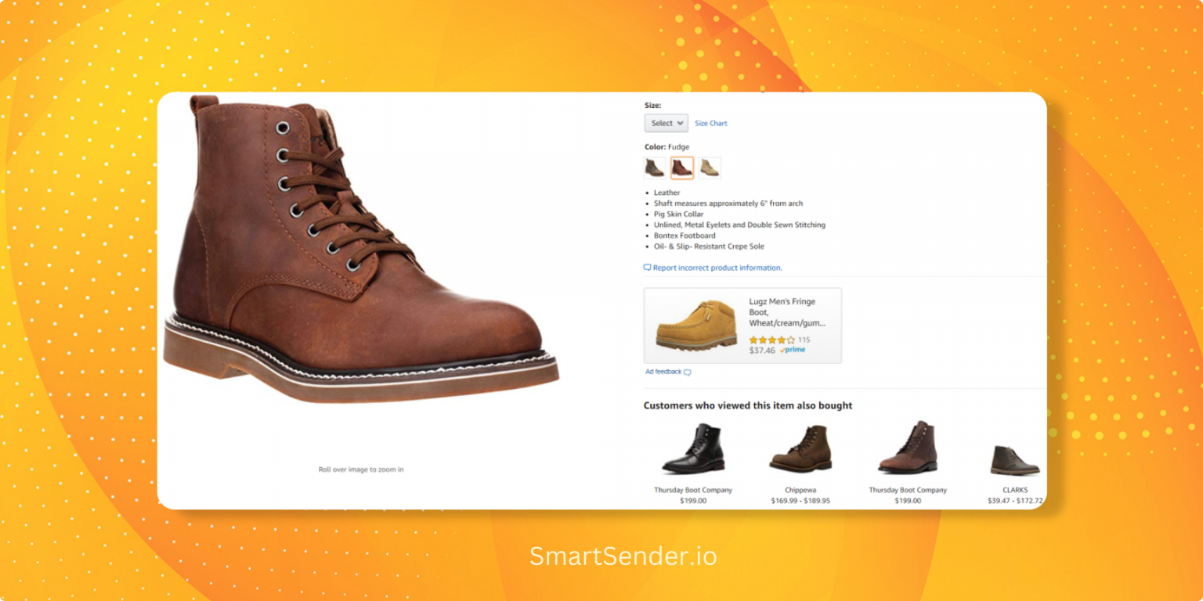Open the 115 reviews count link
This screenshot has width=1203, height=601.
pos(804,340)
